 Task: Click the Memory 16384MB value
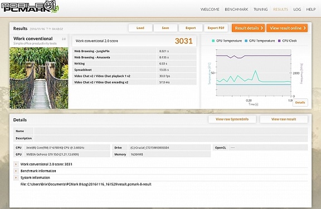click(169, 155)
